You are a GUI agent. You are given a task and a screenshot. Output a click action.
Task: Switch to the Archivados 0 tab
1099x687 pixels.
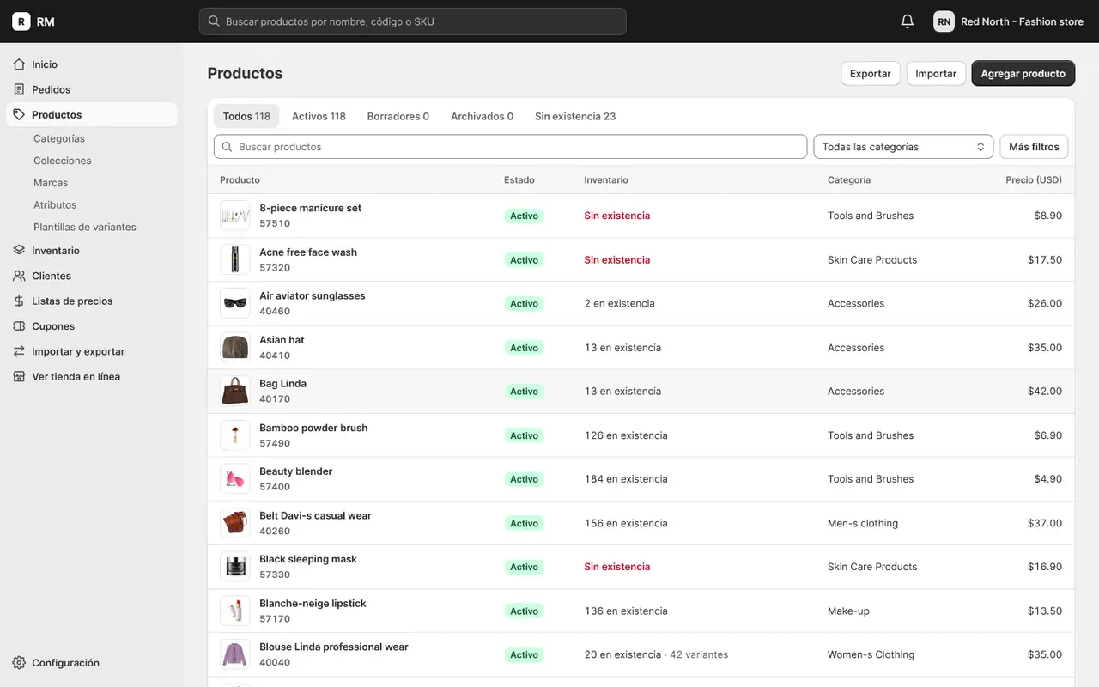[482, 116]
